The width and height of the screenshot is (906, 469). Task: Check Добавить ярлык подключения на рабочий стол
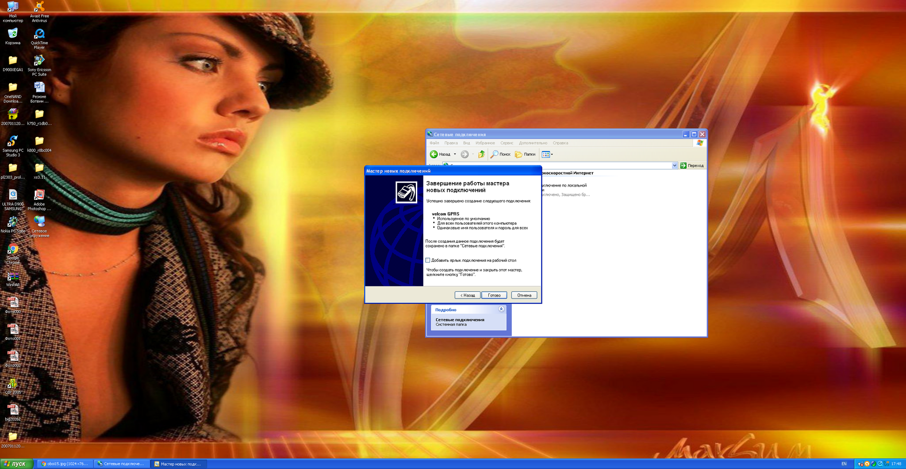(x=428, y=260)
